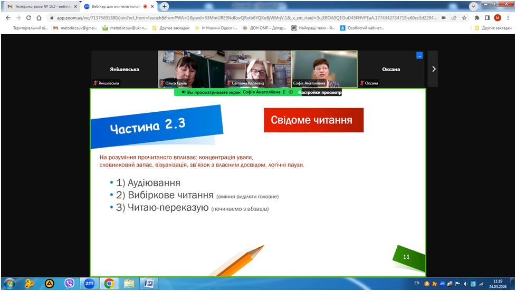Open File Explorer from the taskbar

[x=129, y=284]
